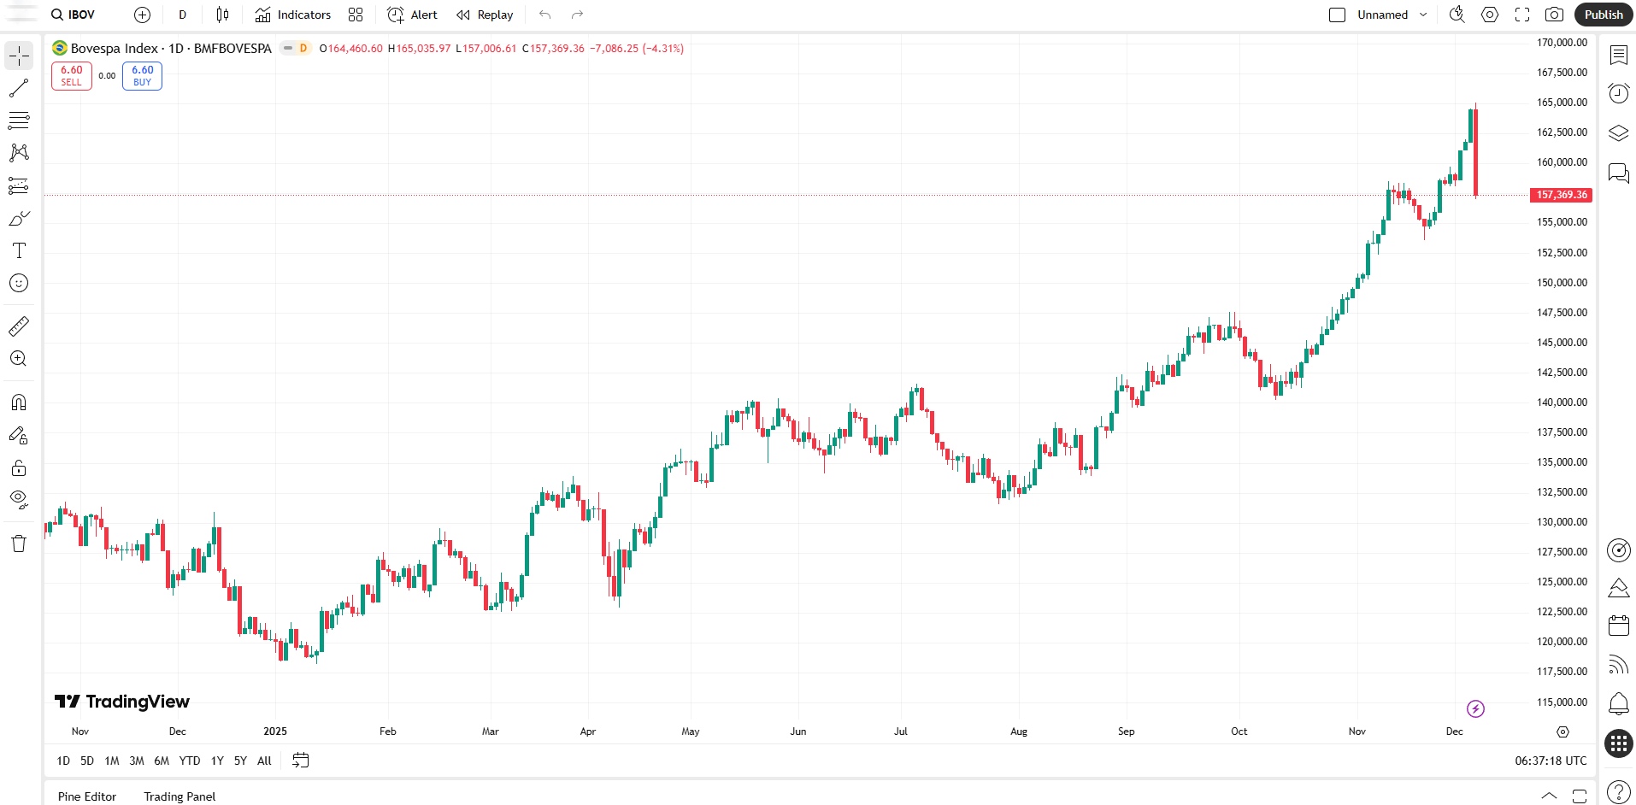Image resolution: width=1636 pixels, height=805 pixels.
Task: Expand the bottom panel with chevron
Action: (1549, 796)
